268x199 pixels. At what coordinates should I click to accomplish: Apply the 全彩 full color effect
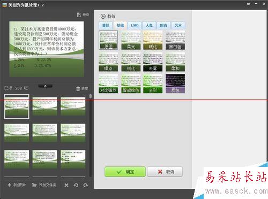click(x=153, y=83)
